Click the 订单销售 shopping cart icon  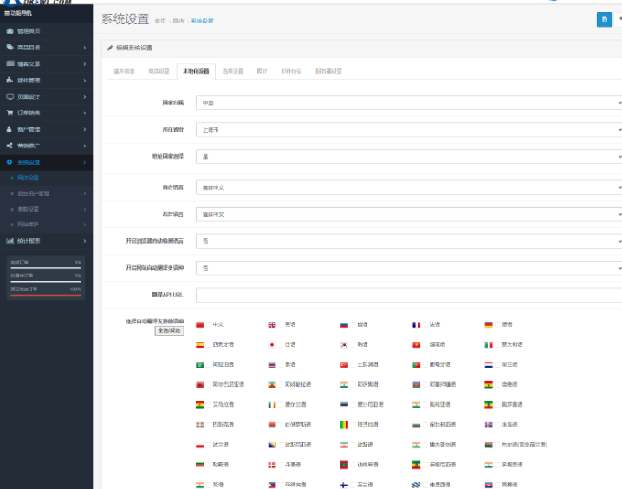click(x=10, y=113)
